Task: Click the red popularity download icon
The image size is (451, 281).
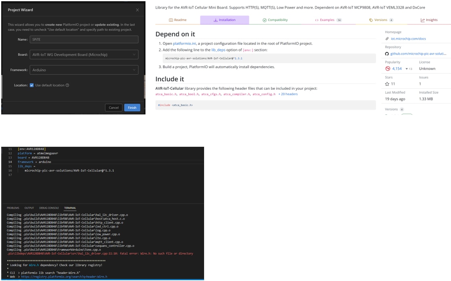Action: click(x=388, y=68)
